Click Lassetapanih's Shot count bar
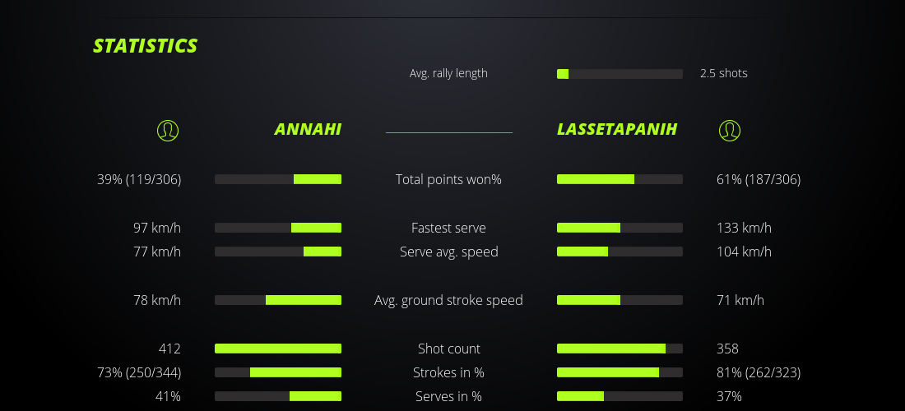The image size is (905, 411). [x=620, y=349]
